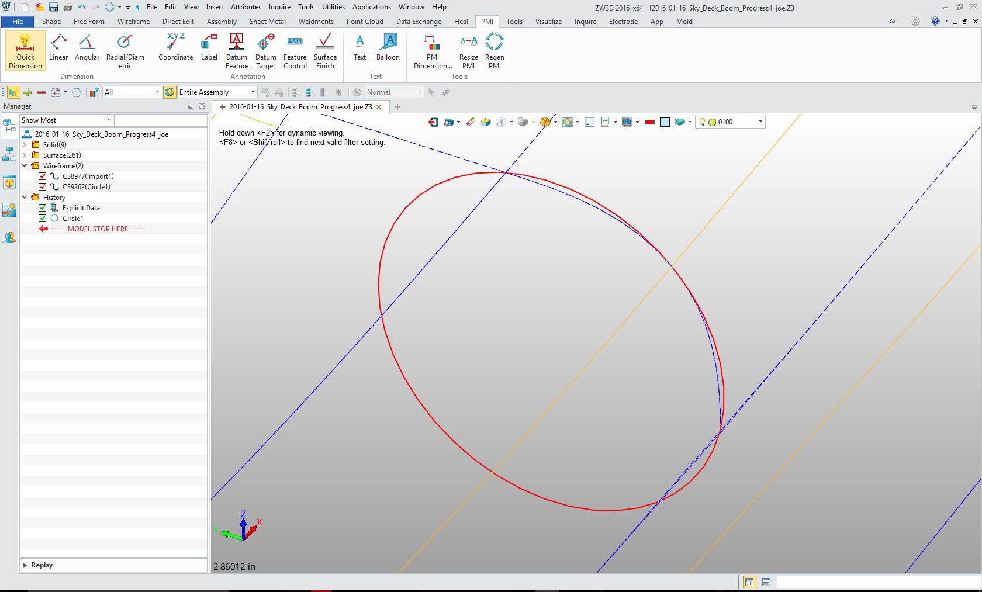
Task: Select the Quick Dimension tool
Action: [25, 51]
